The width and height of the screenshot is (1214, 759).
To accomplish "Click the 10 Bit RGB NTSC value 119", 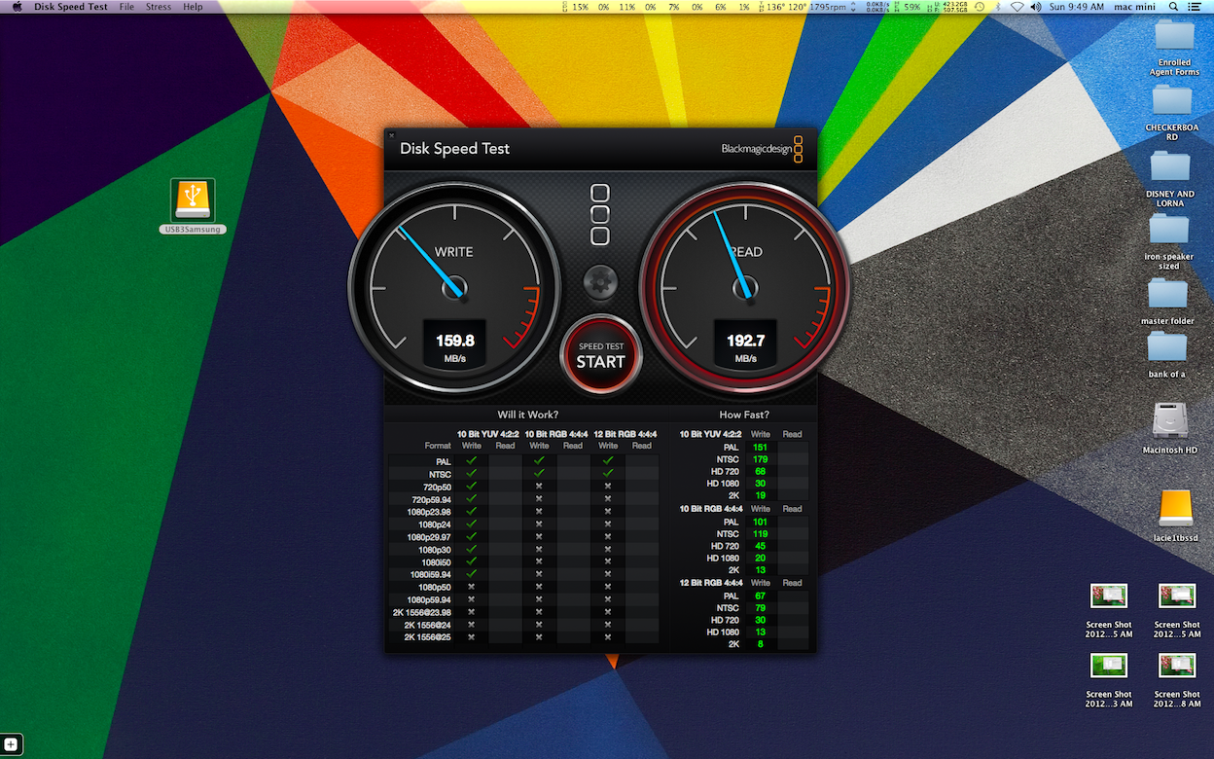I will coord(761,533).
